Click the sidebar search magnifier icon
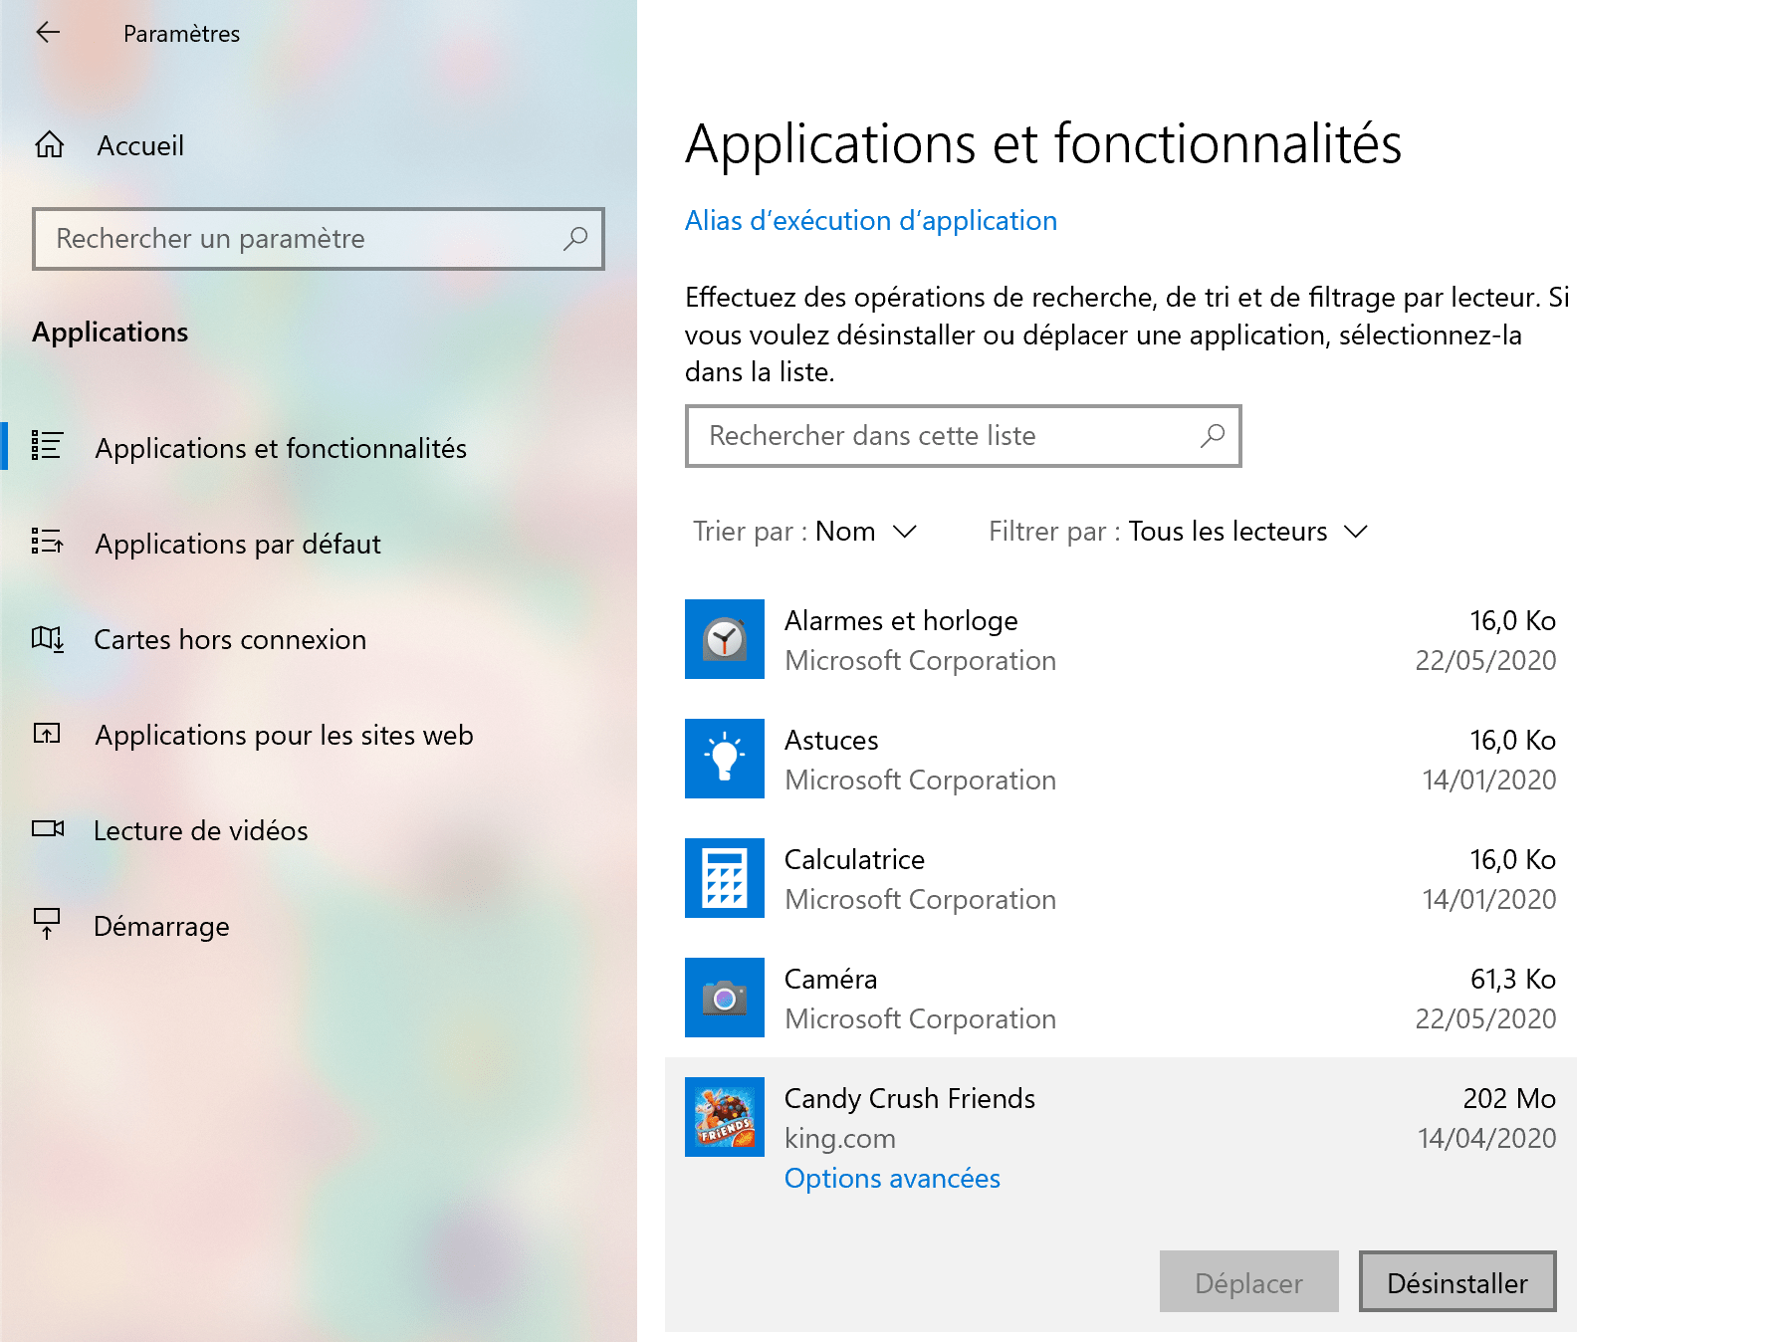This screenshot has height=1342, width=1788. click(575, 239)
